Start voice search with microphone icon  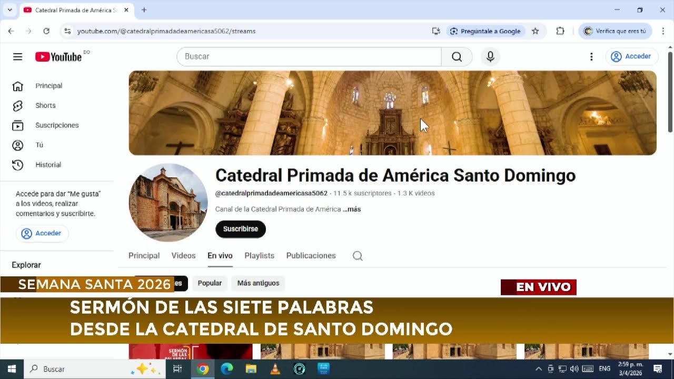(490, 56)
